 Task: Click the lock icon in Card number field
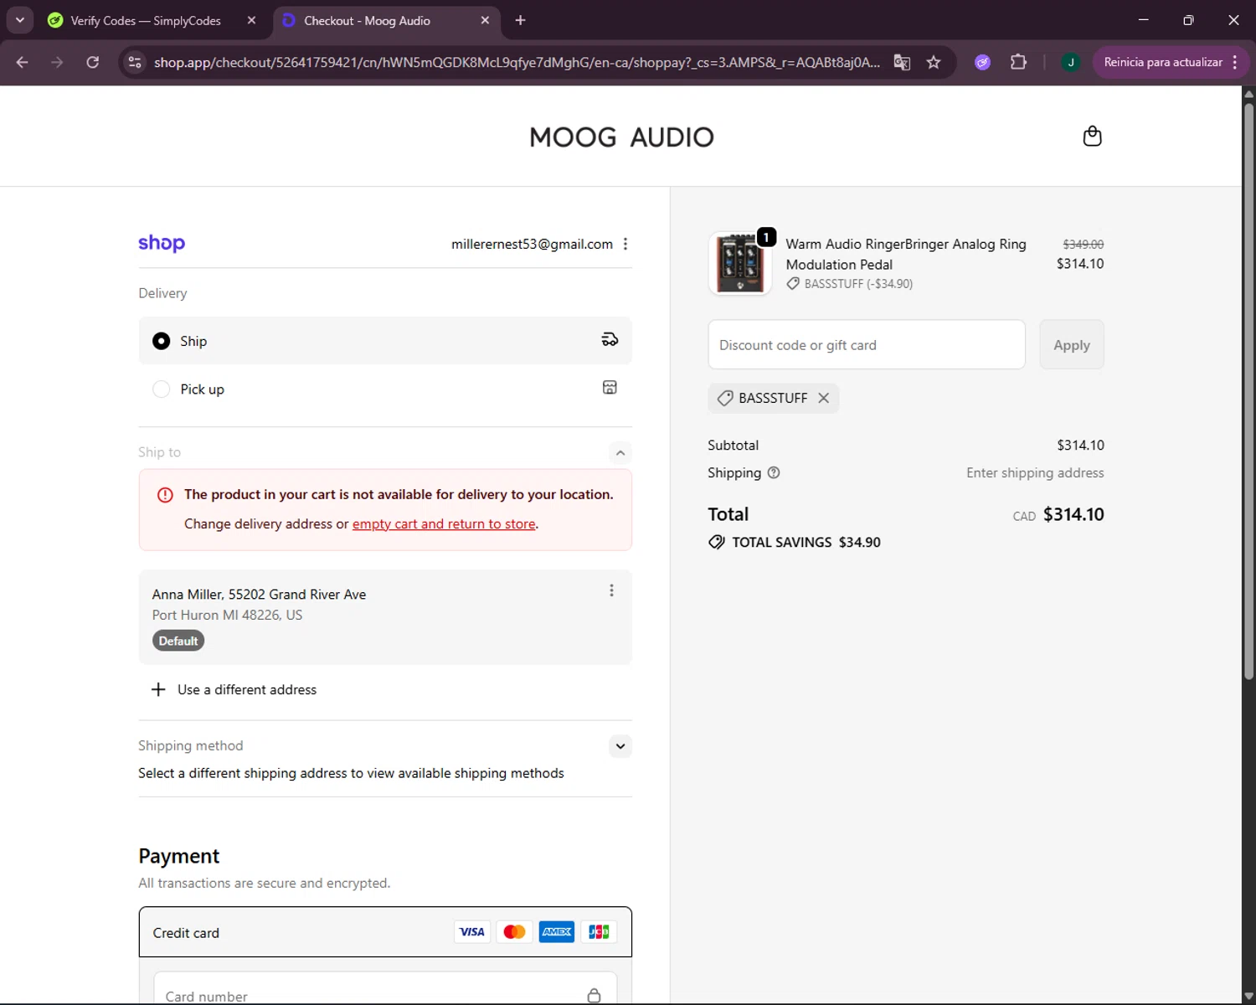click(x=594, y=995)
